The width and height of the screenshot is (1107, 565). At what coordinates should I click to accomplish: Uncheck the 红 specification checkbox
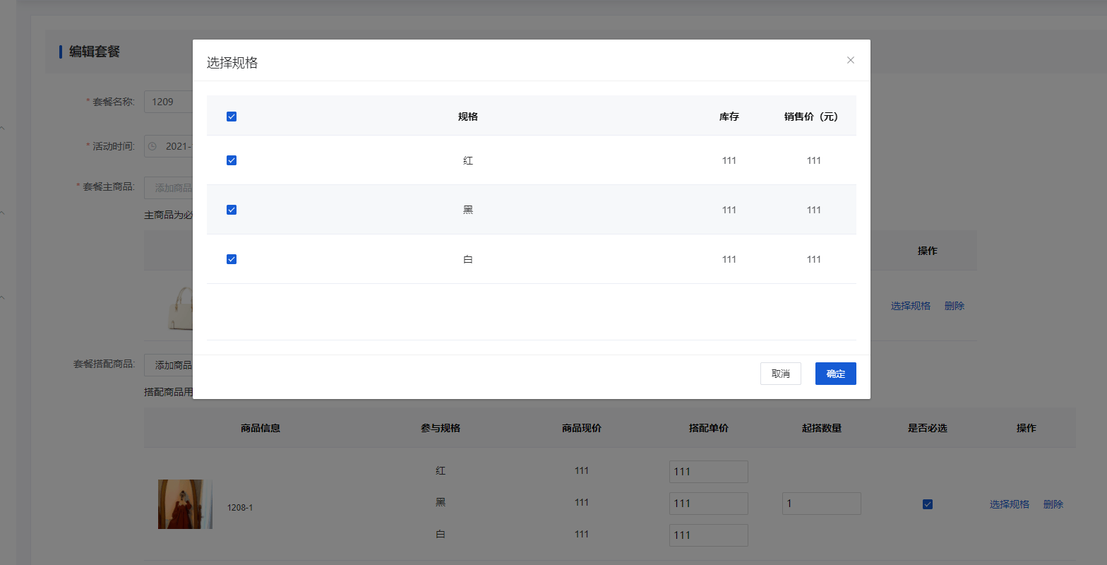(x=232, y=160)
